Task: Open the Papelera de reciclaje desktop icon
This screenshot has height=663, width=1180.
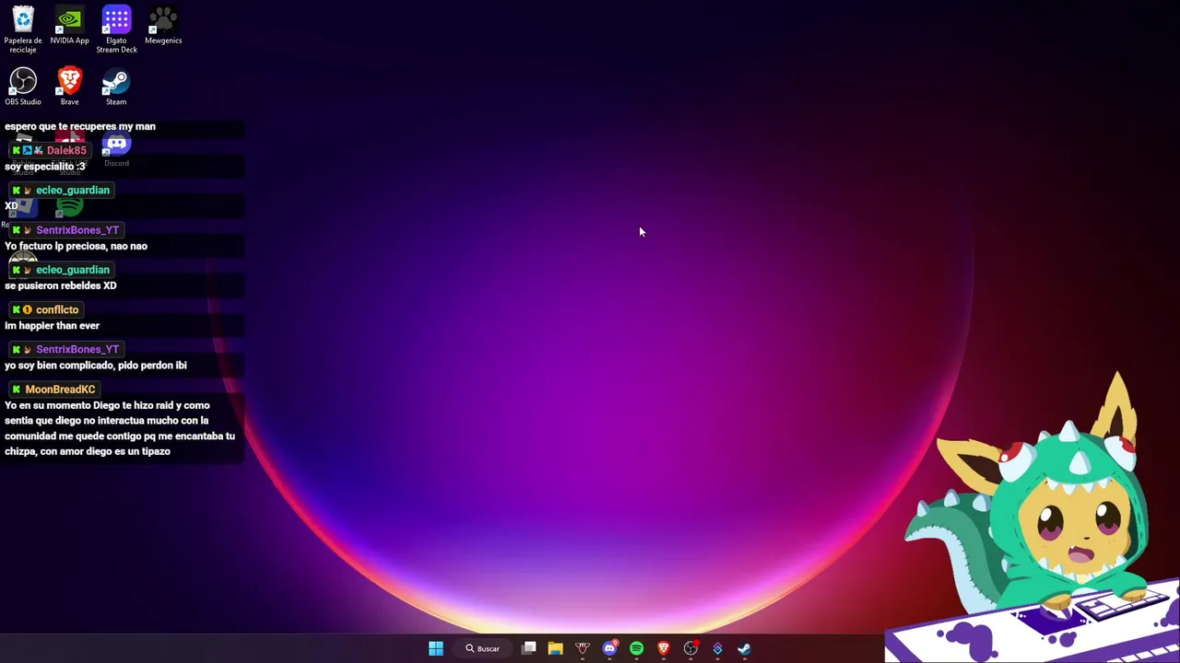Action: (23, 29)
